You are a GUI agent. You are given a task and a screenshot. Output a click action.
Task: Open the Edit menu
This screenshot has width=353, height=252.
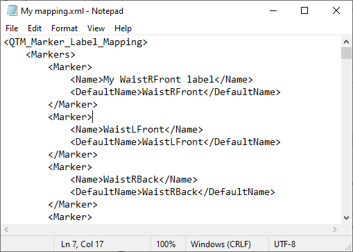click(35, 28)
